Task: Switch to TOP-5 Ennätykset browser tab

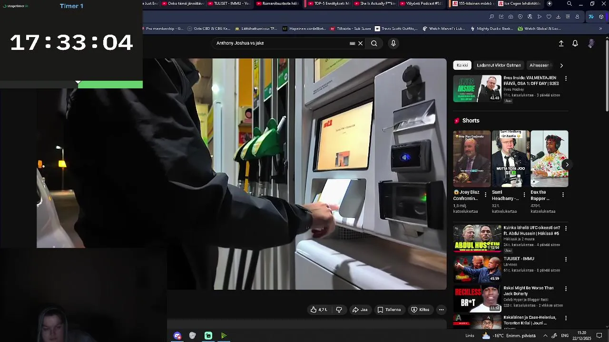Action: 327,4
